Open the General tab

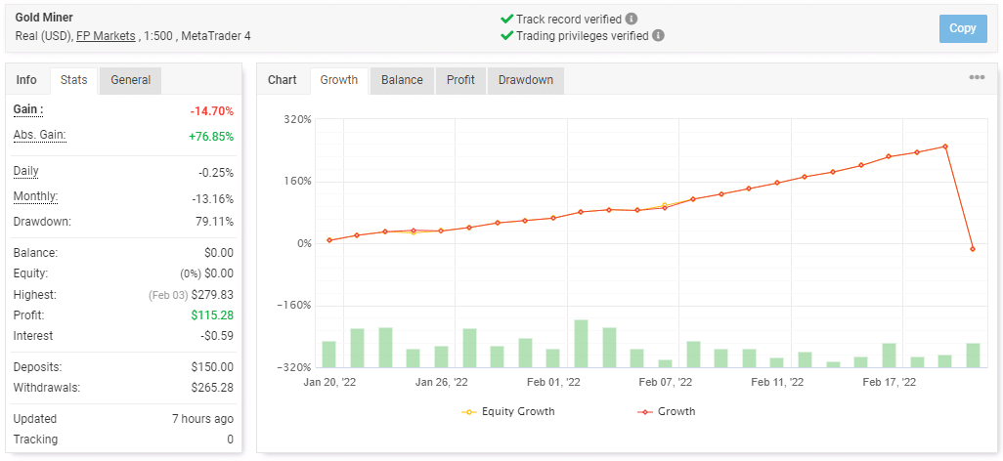pyautogui.click(x=130, y=80)
